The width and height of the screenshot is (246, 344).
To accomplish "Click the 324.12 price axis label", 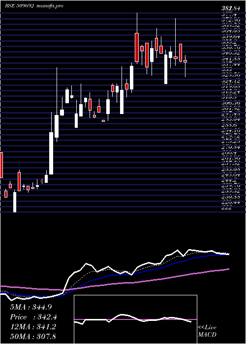I will pos(231,81).
